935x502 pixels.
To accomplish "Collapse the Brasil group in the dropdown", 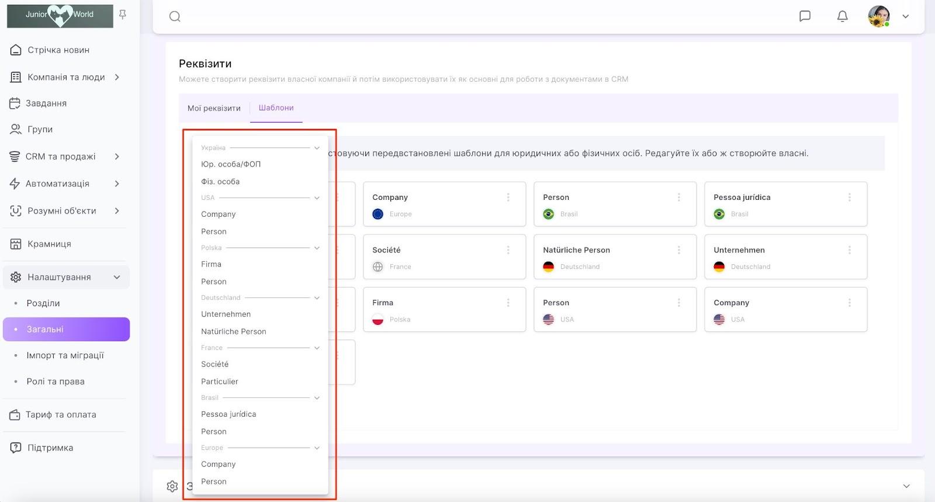I will [317, 397].
